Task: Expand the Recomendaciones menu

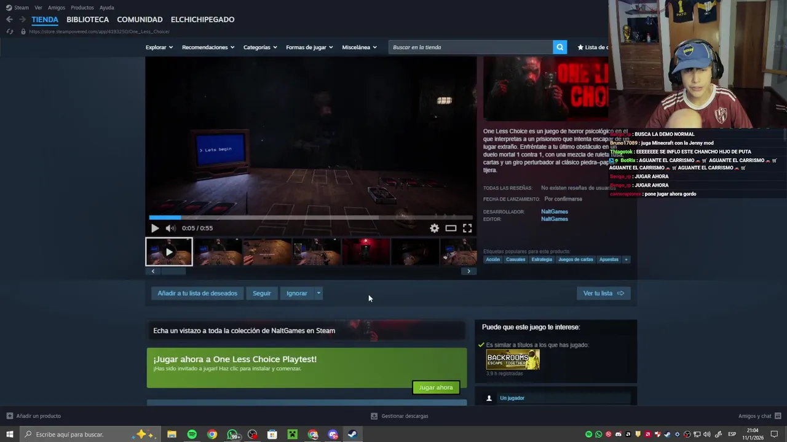Action: (x=208, y=47)
